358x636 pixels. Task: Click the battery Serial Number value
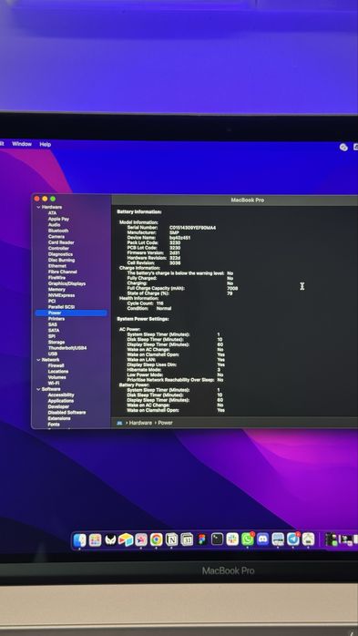coord(192,228)
